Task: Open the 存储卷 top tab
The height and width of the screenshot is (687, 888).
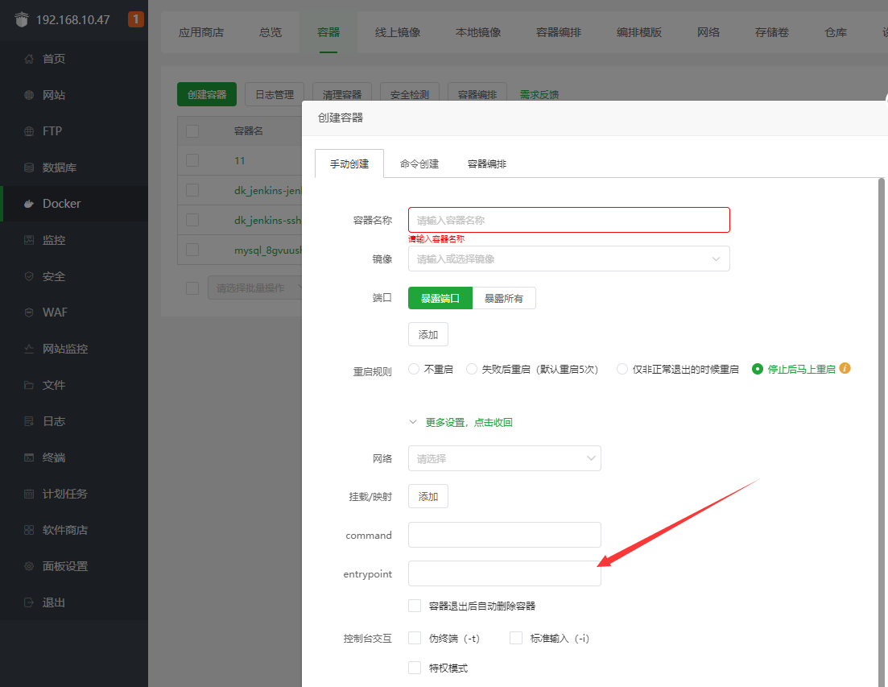Action: (x=772, y=33)
